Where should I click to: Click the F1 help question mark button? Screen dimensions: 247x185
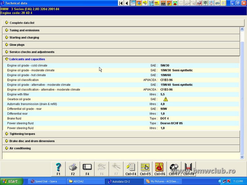tap(59, 169)
